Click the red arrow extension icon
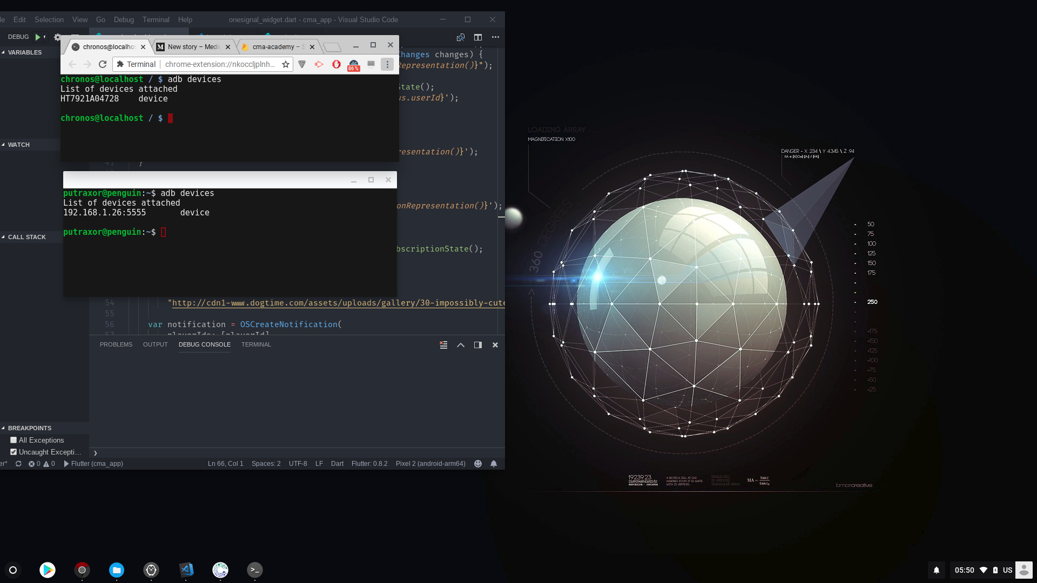 pos(319,64)
